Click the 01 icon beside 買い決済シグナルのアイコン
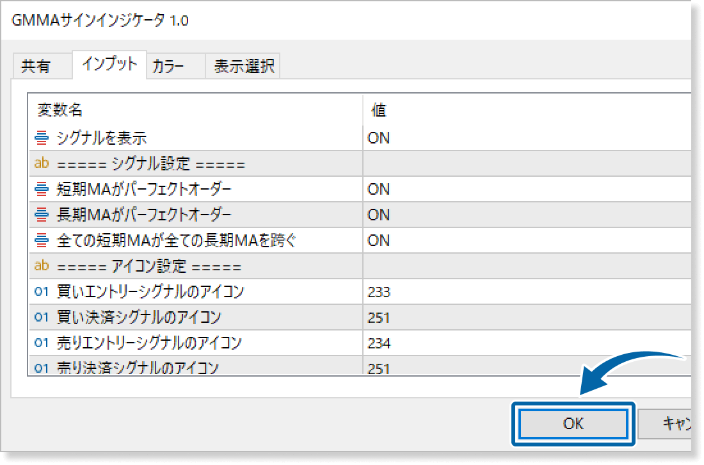The width and height of the screenshot is (704, 465). [x=42, y=317]
